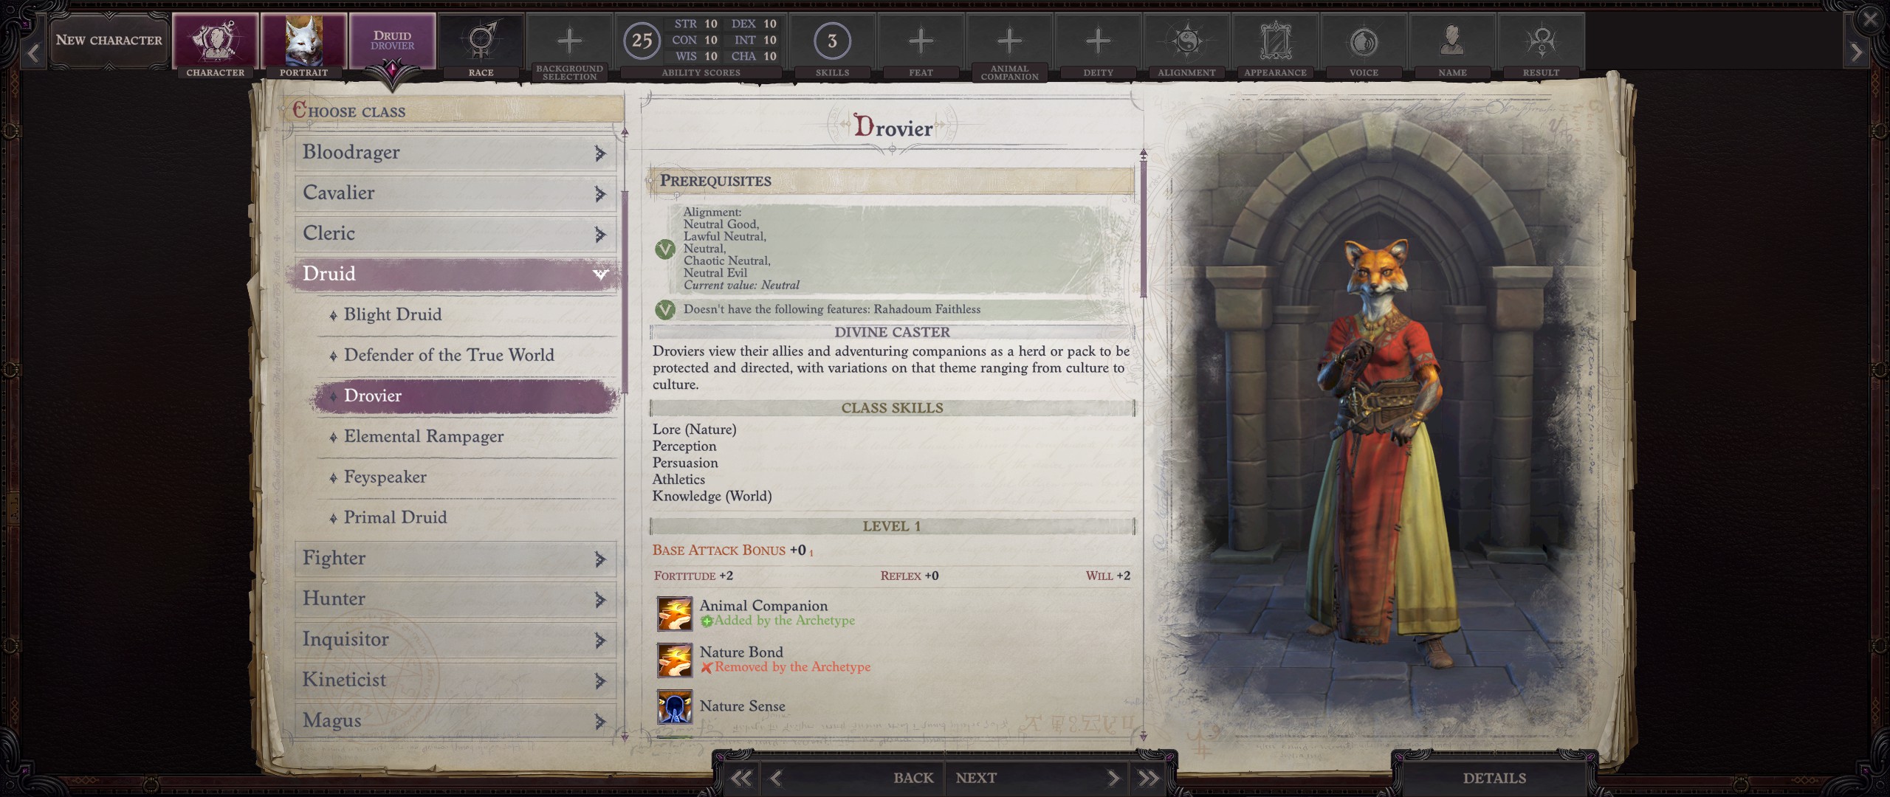
Task: Collapse the Druid class archetypes
Action: [x=600, y=275]
